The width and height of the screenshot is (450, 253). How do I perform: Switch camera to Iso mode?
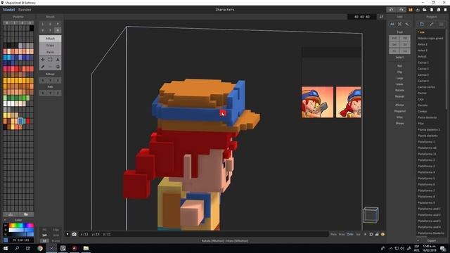[358, 234]
